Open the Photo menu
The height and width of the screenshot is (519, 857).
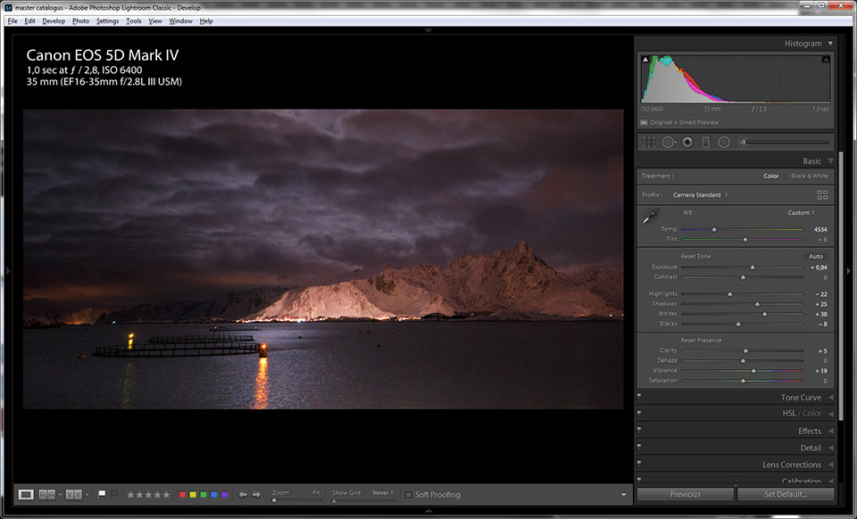click(80, 21)
